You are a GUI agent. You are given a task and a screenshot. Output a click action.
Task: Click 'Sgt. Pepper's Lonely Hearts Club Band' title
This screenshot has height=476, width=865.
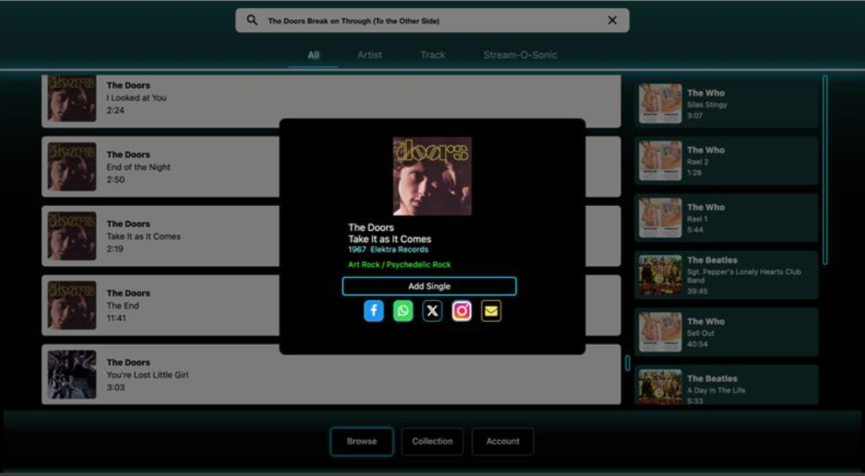click(744, 276)
